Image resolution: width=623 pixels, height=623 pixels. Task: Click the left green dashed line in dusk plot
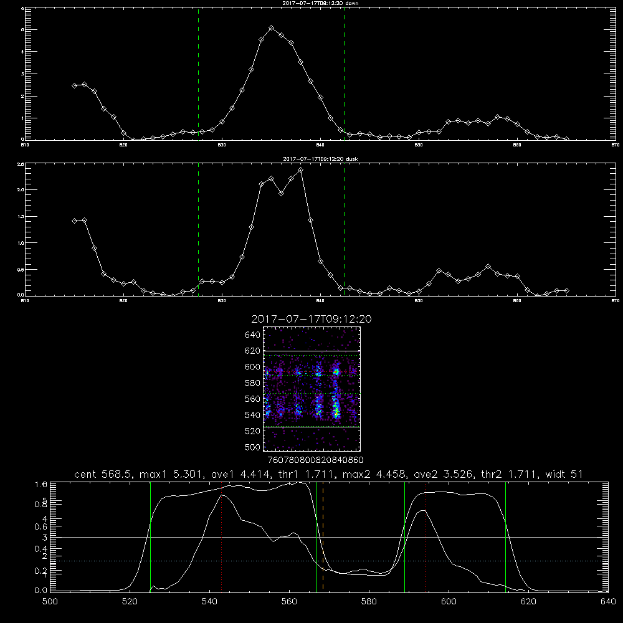point(199,229)
